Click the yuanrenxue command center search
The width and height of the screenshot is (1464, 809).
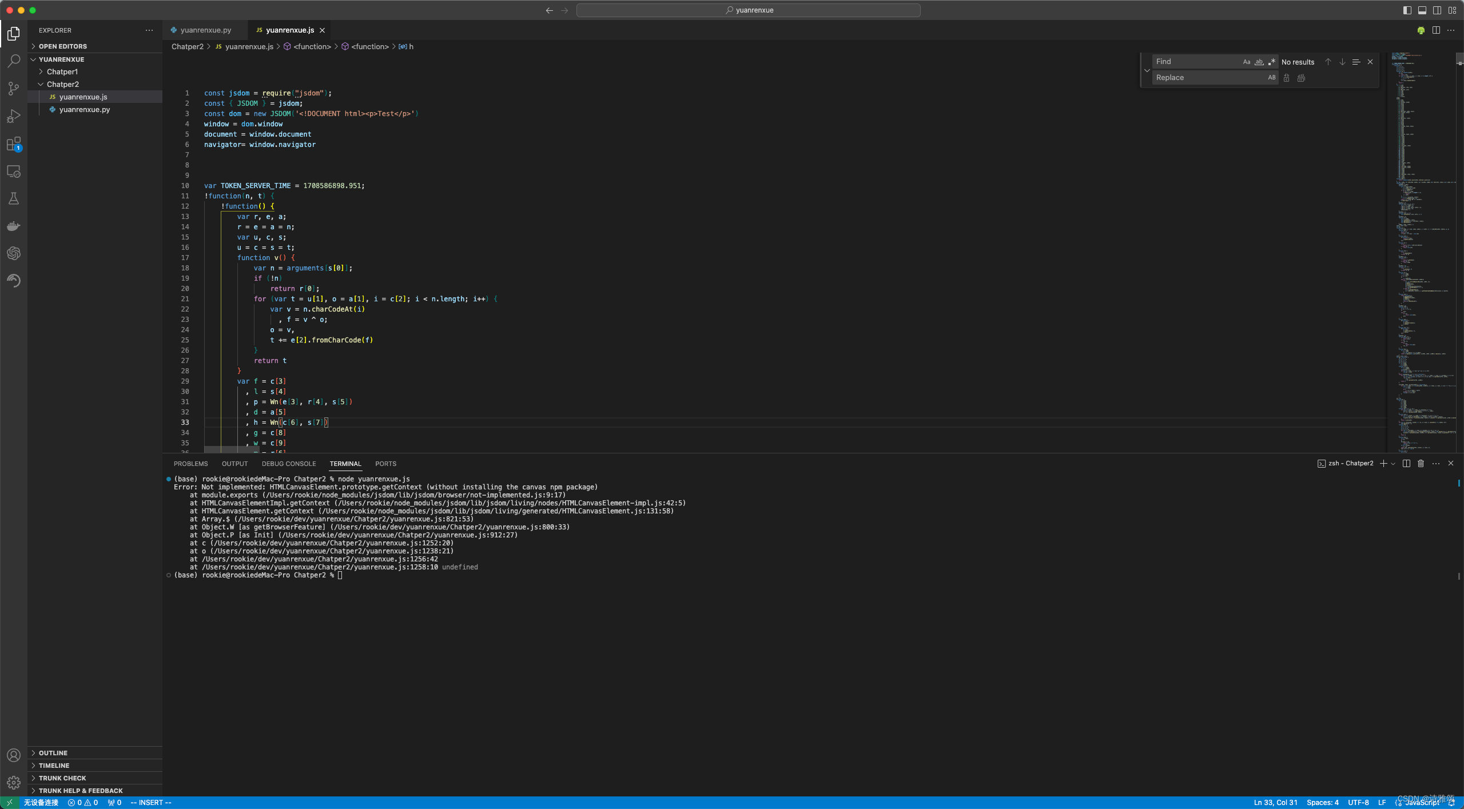tap(748, 10)
